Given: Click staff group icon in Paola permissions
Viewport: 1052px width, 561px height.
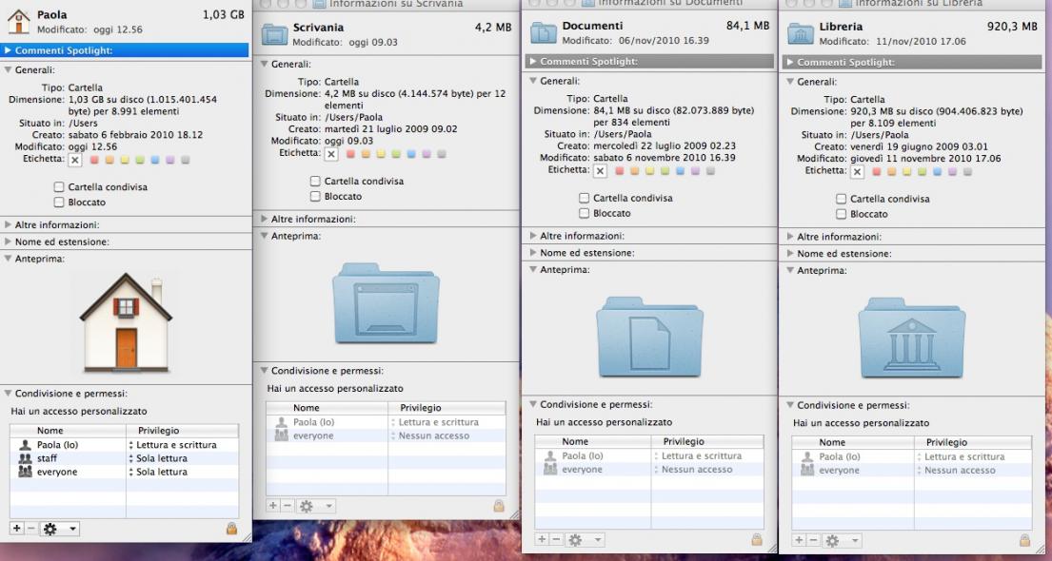Looking at the screenshot, I should pyautogui.click(x=25, y=458).
